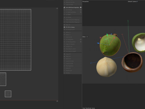
Task: Choose Flip Sequence entry
Action: 69,66
